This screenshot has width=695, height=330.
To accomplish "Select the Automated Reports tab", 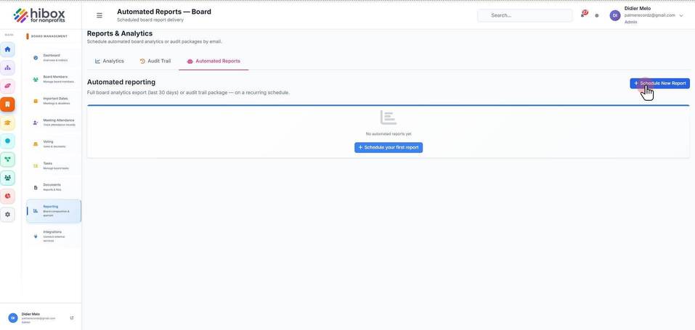I will click(214, 61).
